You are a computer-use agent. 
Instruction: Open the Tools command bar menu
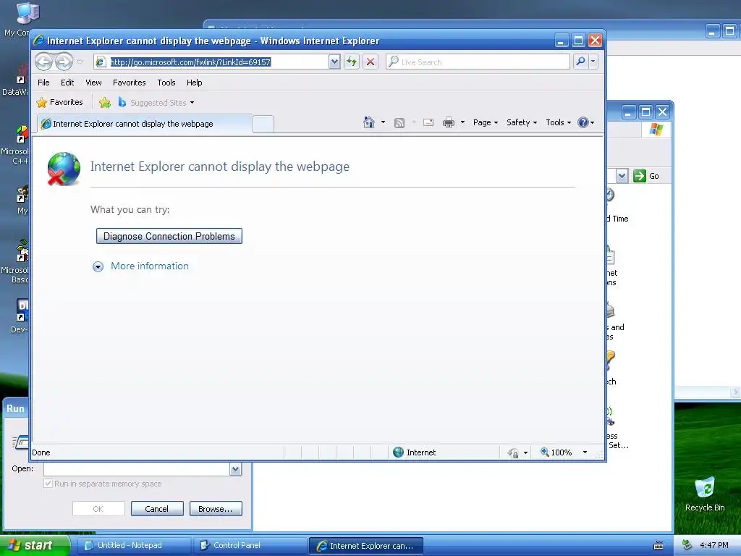coord(558,122)
